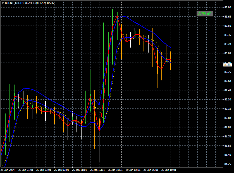Image resolution: width=234 pixels, height=173 pixels.
Task: Pick the 83.20 price scale label
Action: pyautogui.click(x=228, y=44)
